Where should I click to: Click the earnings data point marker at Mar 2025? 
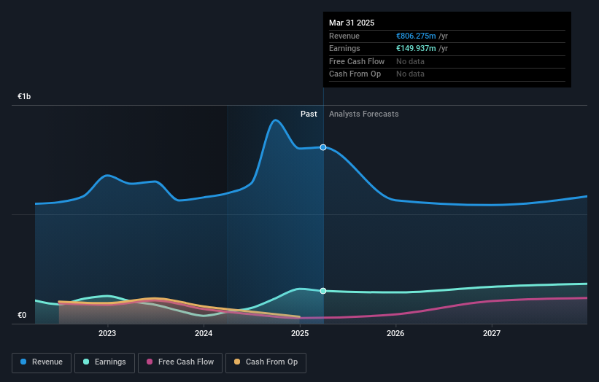pos(323,291)
